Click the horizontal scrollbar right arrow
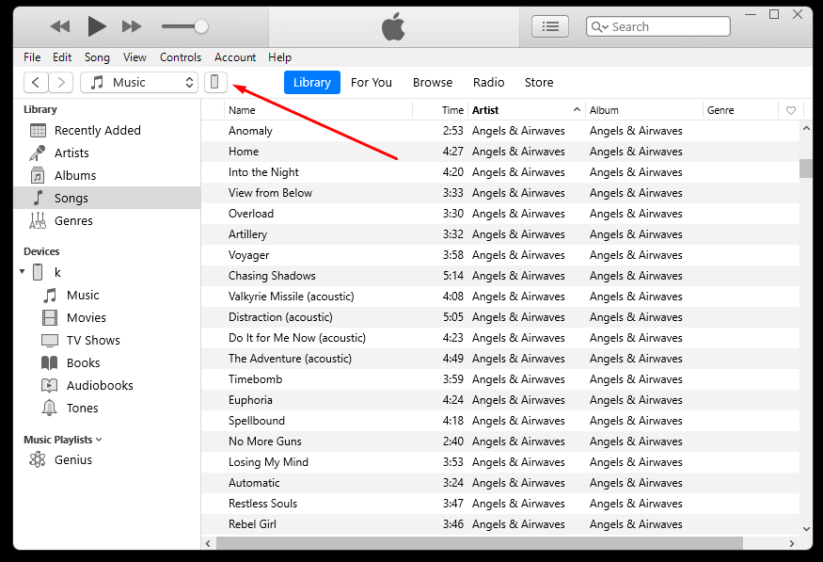The image size is (823, 562). [x=792, y=543]
